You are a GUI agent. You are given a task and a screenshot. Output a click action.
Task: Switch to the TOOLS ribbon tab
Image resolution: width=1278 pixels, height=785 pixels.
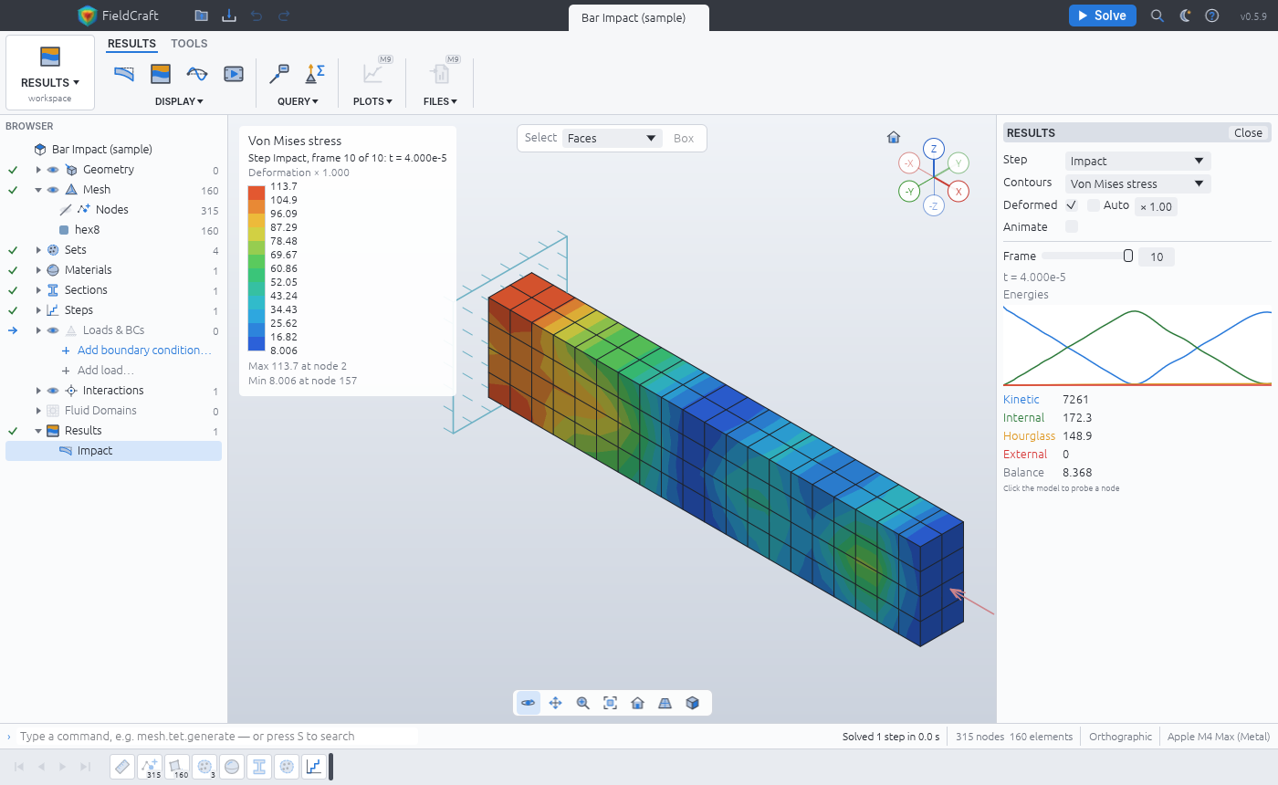[x=189, y=44]
